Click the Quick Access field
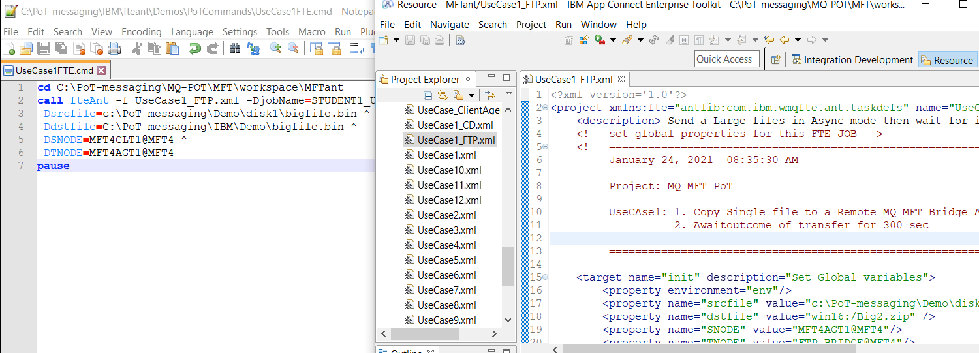This screenshot has height=353, width=979. point(727,59)
